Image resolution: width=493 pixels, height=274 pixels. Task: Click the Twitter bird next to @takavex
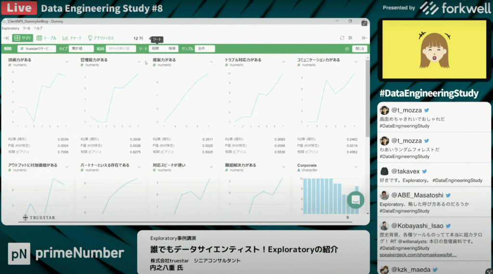[425, 171]
